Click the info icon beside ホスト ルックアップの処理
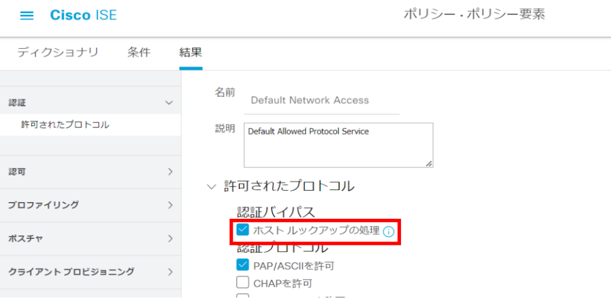 pyautogui.click(x=388, y=231)
